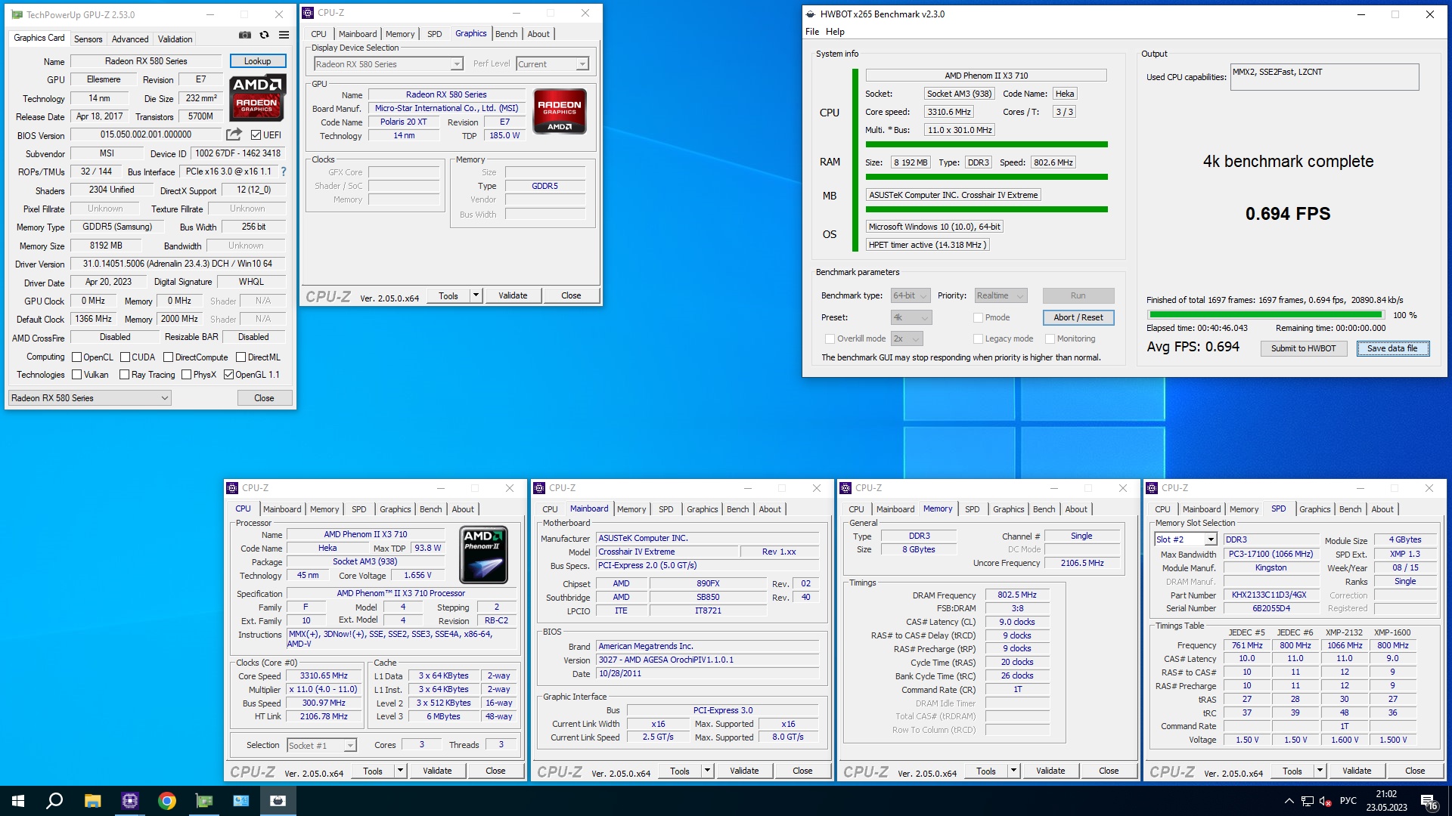The height and width of the screenshot is (816, 1452).
Task: Toggle the OpenGL 1.1 checkbox
Action: click(228, 375)
